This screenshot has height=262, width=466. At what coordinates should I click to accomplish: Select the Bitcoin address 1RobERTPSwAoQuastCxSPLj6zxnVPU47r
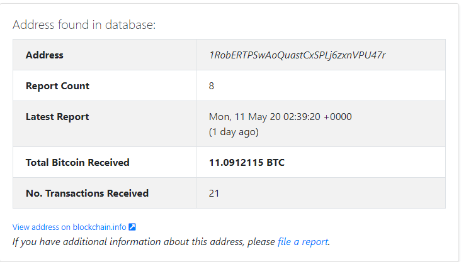click(297, 55)
